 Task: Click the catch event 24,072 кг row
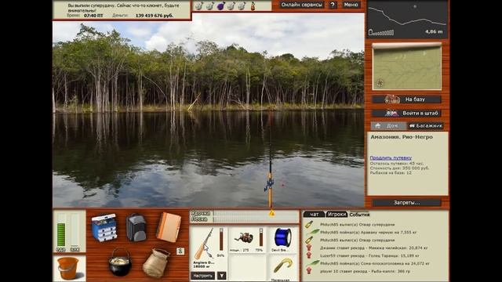(x=375, y=263)
